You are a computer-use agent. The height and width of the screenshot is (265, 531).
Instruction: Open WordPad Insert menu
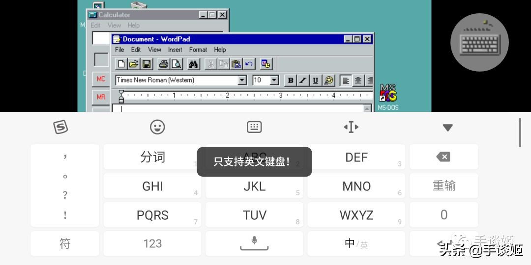tap(175, 50)
